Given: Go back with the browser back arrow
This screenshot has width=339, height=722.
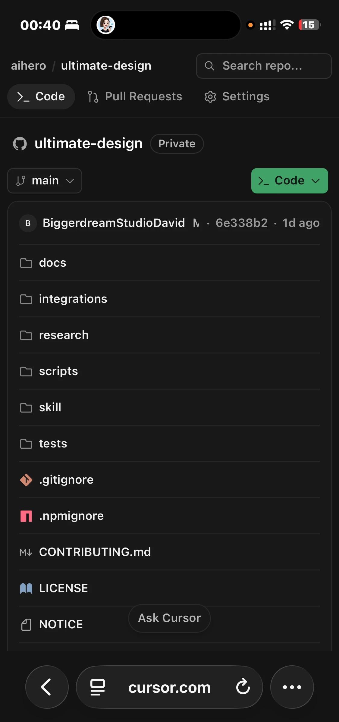Looking at the screenshot, I should tap(47, 687).
